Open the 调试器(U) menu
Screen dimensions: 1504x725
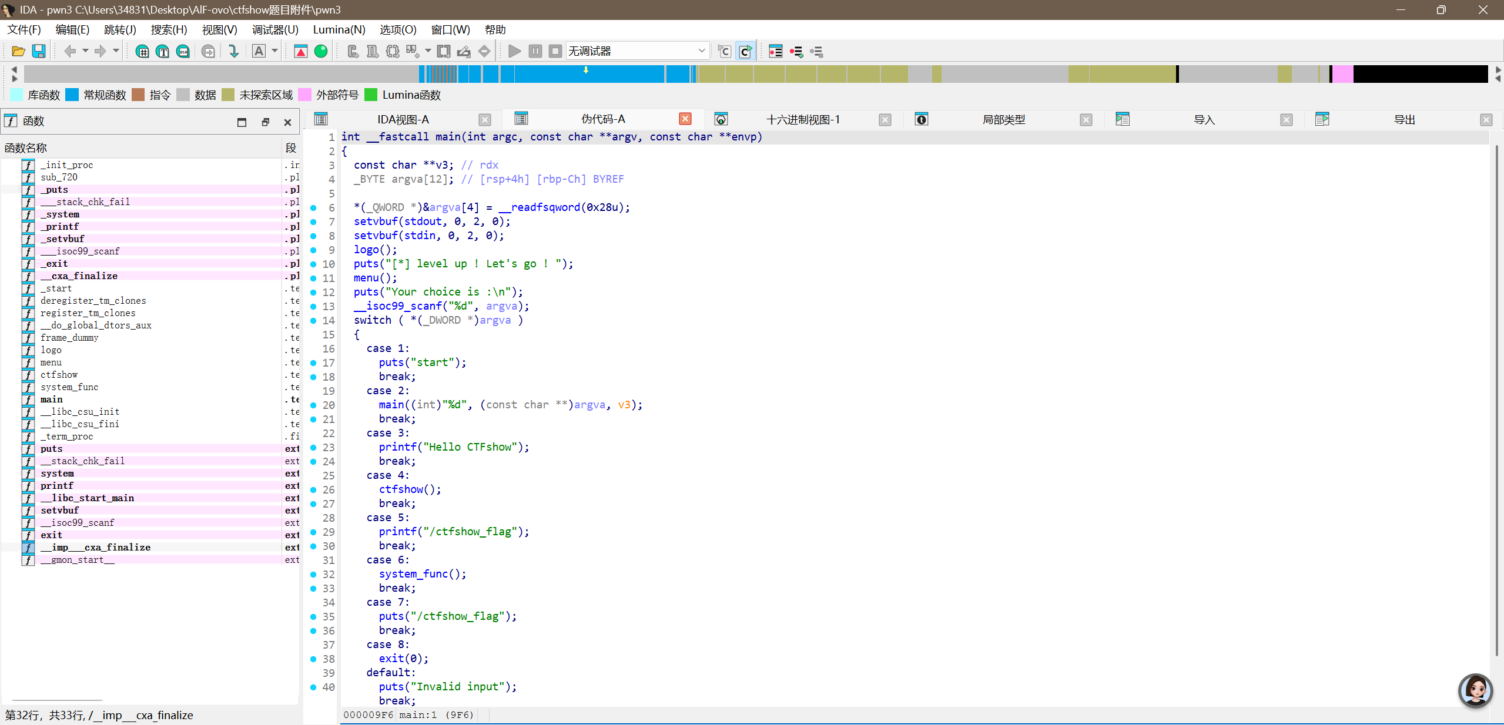(x=275, y=29)
